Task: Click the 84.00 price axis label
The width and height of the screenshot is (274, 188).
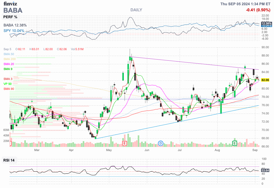Action: 265,72
